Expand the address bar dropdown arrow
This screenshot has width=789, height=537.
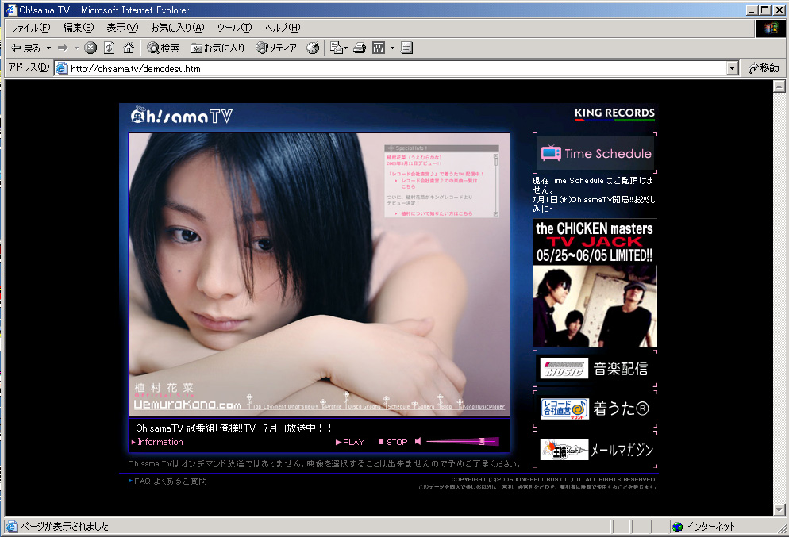tap(733, 69)
